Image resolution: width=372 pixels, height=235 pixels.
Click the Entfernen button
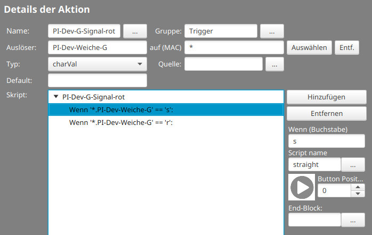pyautogui.click(x=326, y=114)
